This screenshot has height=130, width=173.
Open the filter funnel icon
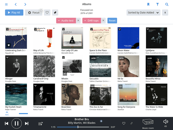tap(157, 4)
